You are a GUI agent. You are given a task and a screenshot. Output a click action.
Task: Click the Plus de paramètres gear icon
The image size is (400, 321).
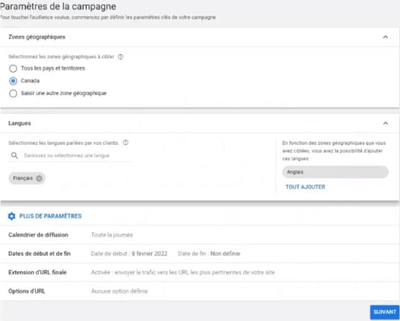click(11, 216)
